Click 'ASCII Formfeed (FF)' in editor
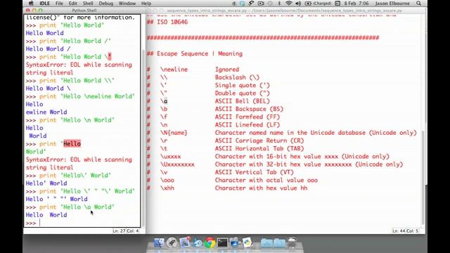This screenshot has width=450, height=253. (x=247, y=117)
